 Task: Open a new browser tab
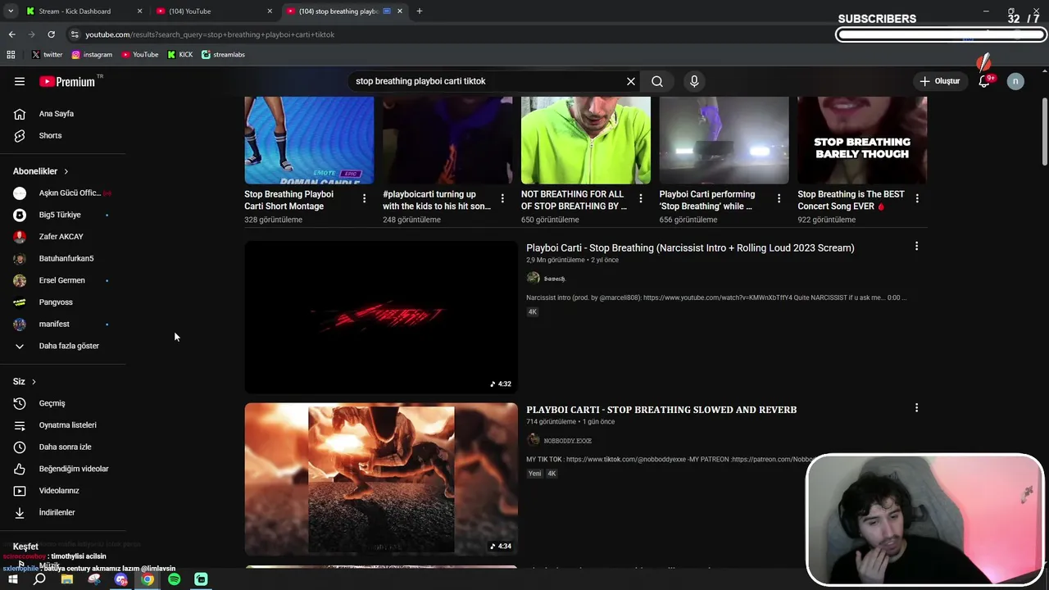(420, 11)
